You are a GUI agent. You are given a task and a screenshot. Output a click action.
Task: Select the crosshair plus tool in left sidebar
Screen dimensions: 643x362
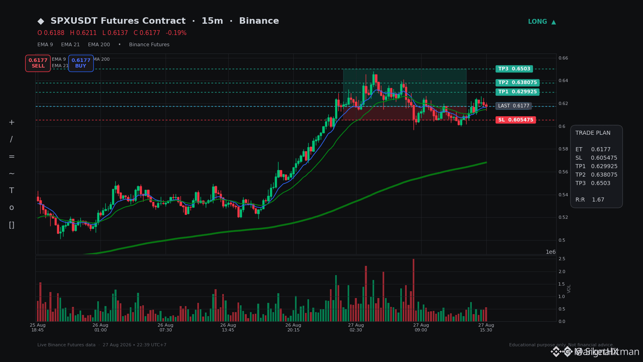[12, 123]
